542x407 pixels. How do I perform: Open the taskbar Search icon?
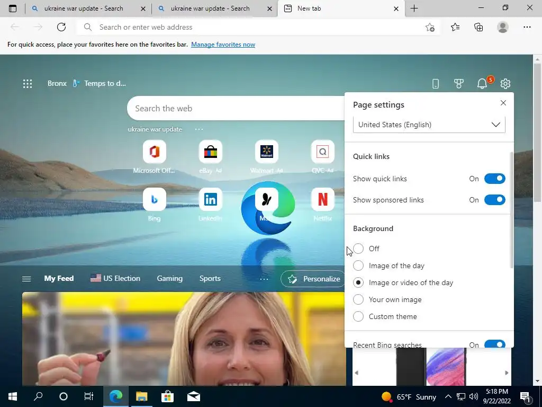click(x=38, y=396)
